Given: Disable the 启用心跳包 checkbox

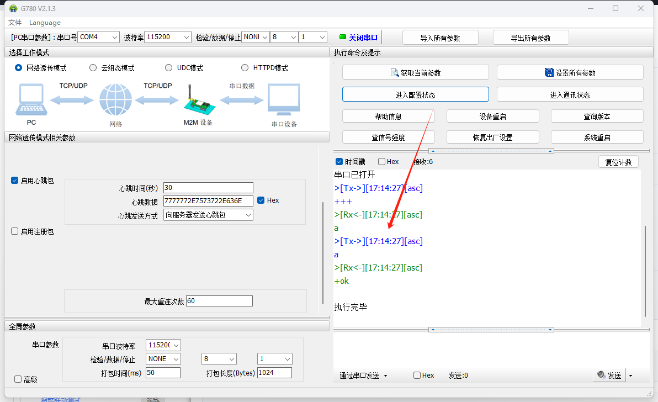Looking at the screenshot, I should pyautogui.click(x=15, y=181).
